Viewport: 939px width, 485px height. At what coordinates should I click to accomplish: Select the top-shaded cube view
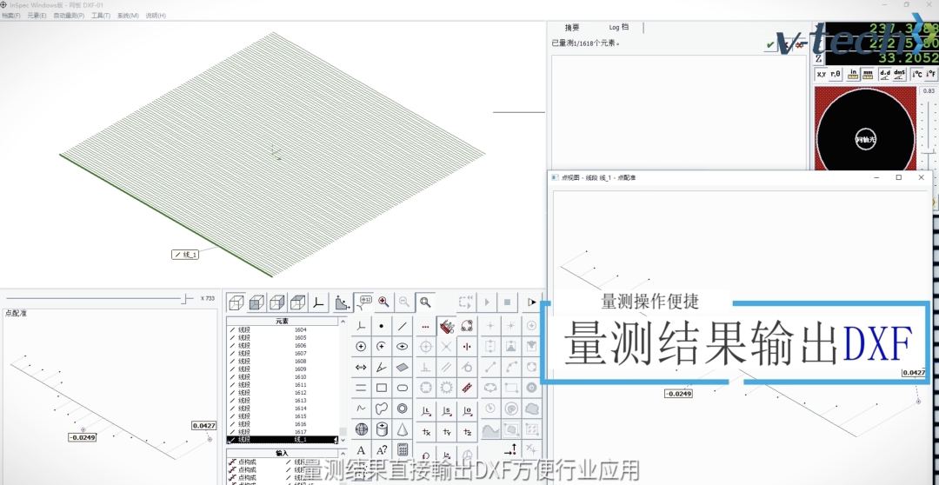[297, 302]
